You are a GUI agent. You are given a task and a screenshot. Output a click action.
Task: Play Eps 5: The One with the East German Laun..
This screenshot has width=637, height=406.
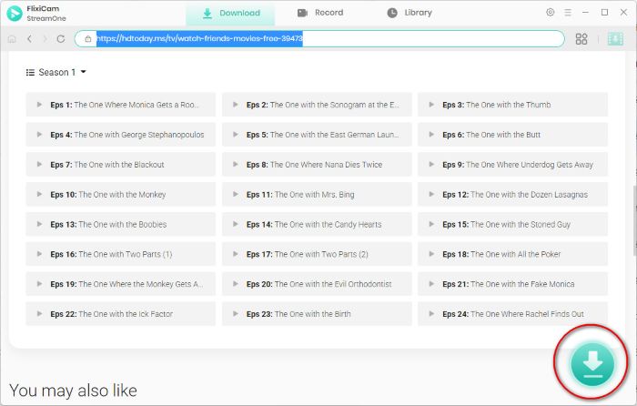[317, 135]
